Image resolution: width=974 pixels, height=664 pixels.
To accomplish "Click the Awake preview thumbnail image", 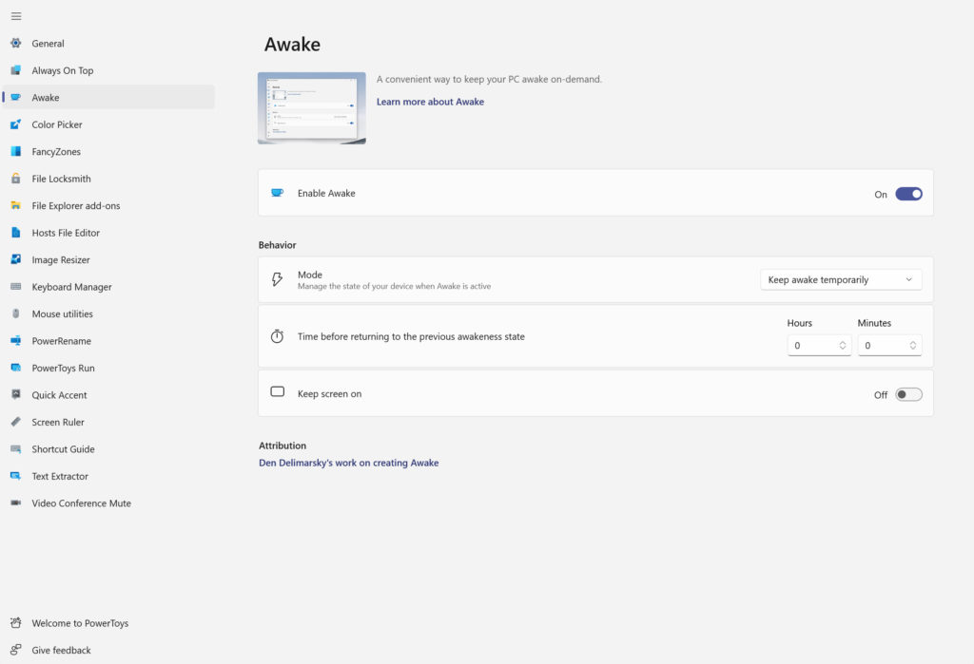I will click(311, 108).
